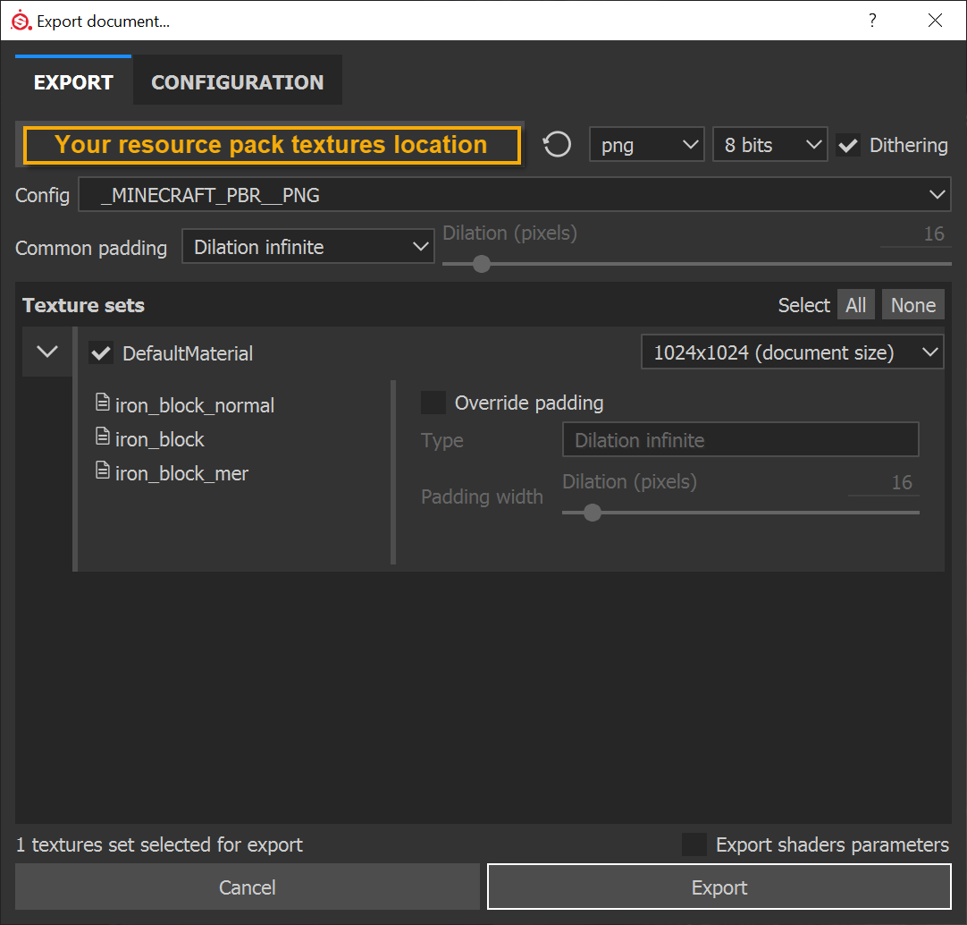Switch to the CONFIGURATION tab
This screenshot has width=967, height=925.
237,82
